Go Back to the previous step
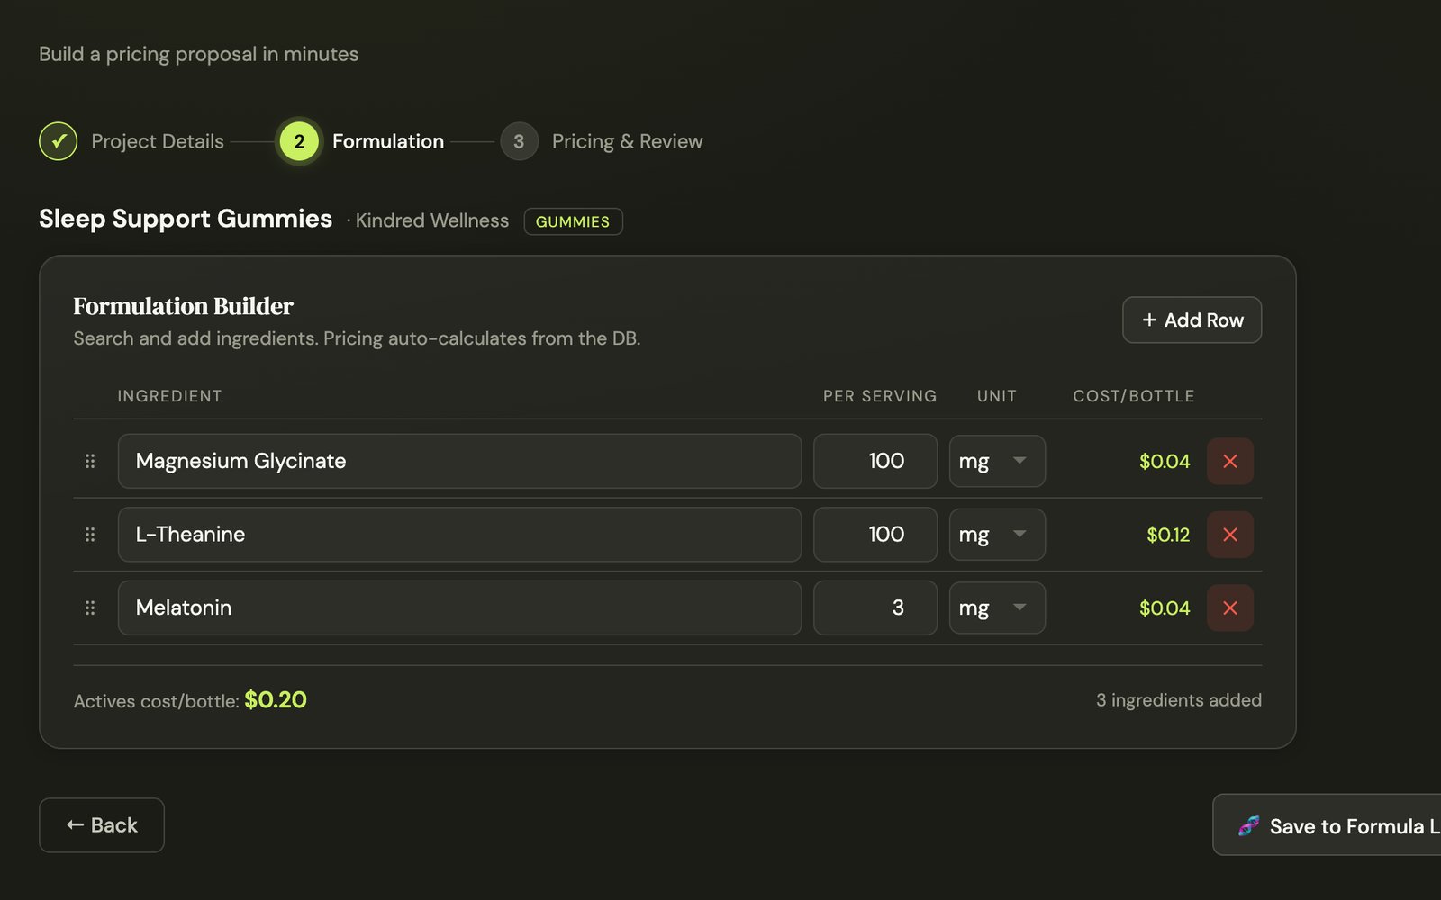 coord(102,824)
